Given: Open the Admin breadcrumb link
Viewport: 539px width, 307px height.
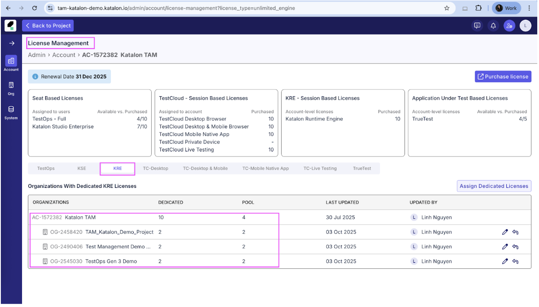Looking at the screenshot, I should click(x=37, y=55).
